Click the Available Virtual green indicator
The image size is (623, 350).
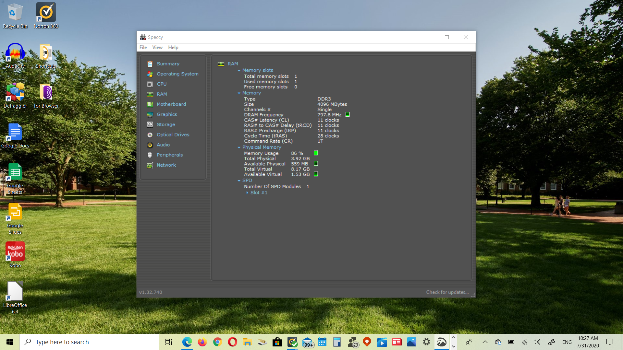[x=316, y=174]
